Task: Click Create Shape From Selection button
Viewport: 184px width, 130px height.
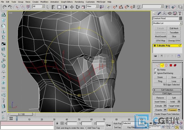Action: coord(167,114)
